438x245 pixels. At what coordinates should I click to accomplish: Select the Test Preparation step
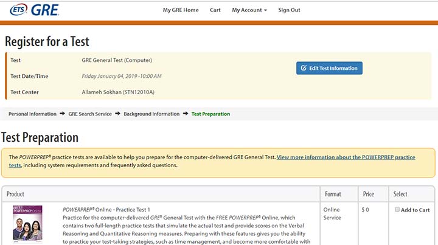coord(210,114)
